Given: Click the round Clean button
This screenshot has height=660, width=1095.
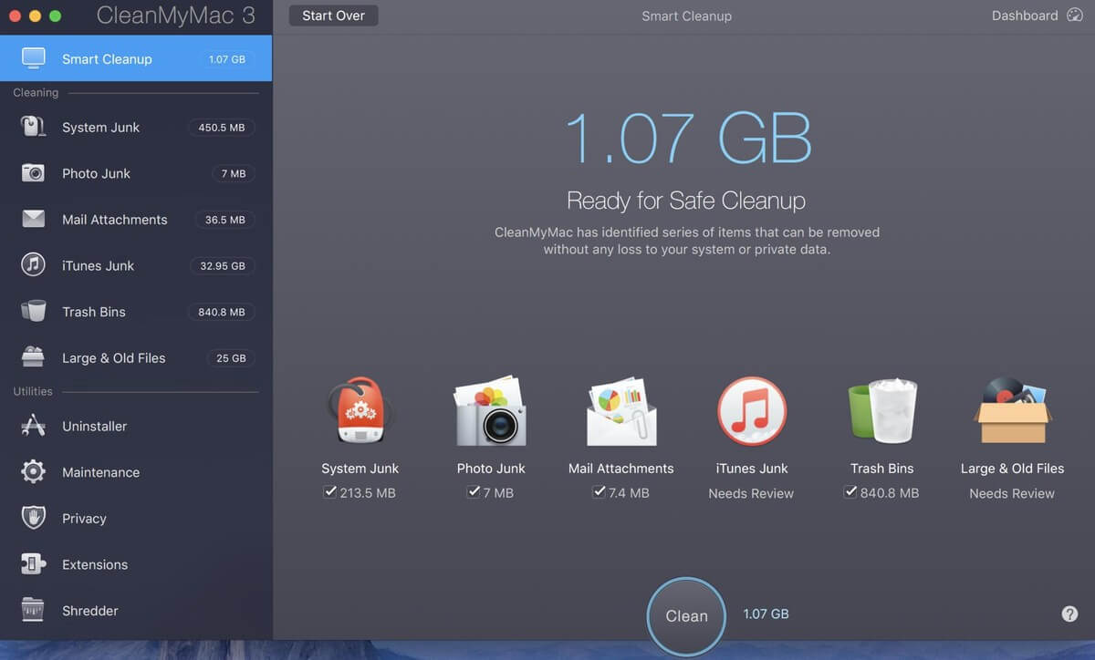Looking at the screenshot, I should coord(686,616).
